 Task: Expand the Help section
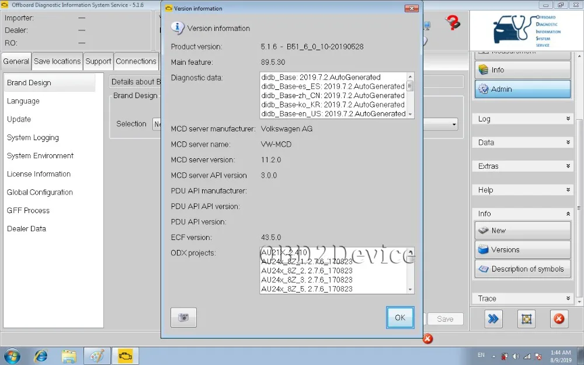coord(522,190)
